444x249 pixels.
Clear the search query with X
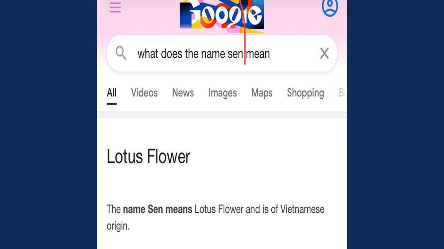click(x=324, y=54)
